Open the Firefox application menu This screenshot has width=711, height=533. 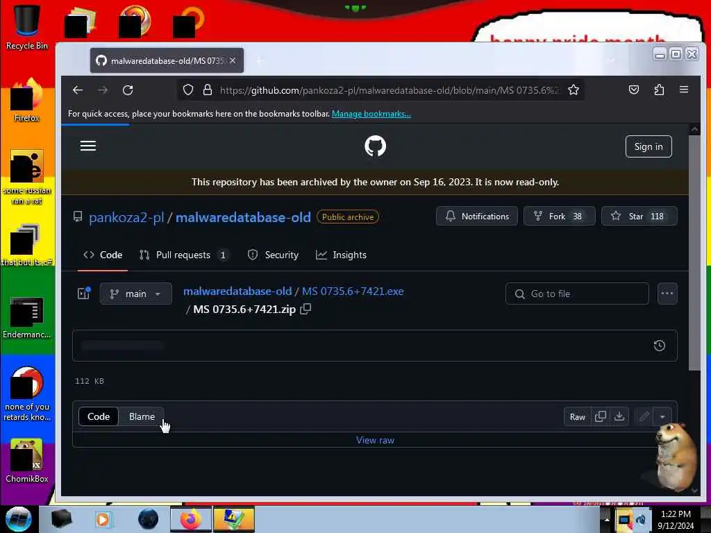click(x=684, y=90)
